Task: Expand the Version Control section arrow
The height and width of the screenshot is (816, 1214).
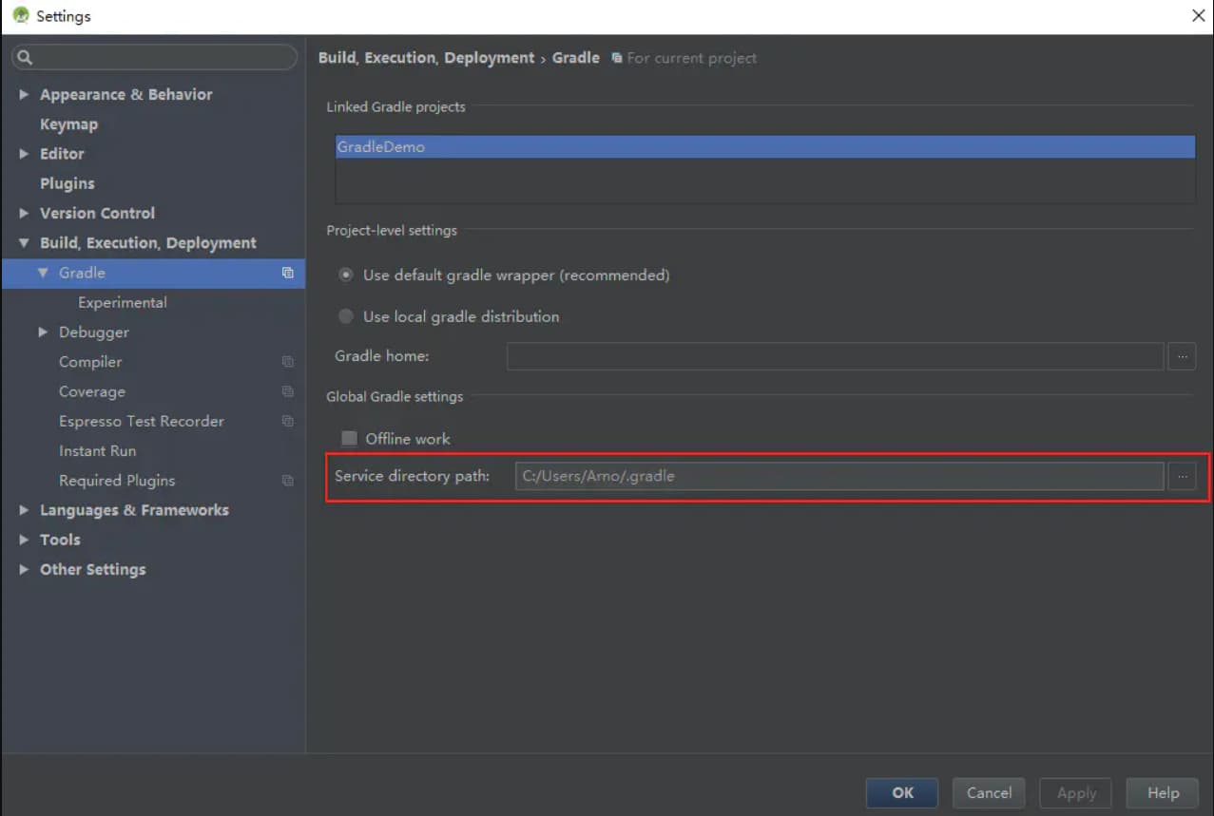Action: tap(24, 213)
